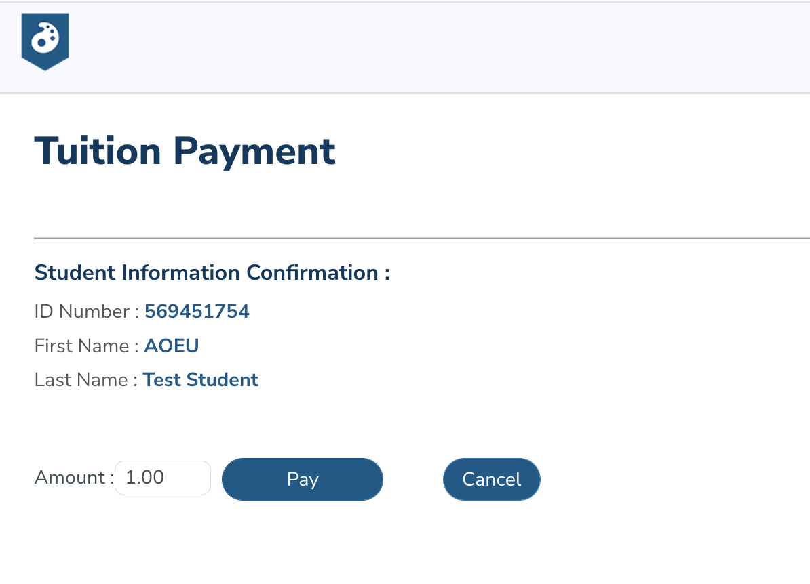Select the last name Test Student
This screenshot has width=810, height=584.
(x=200, y=379)
